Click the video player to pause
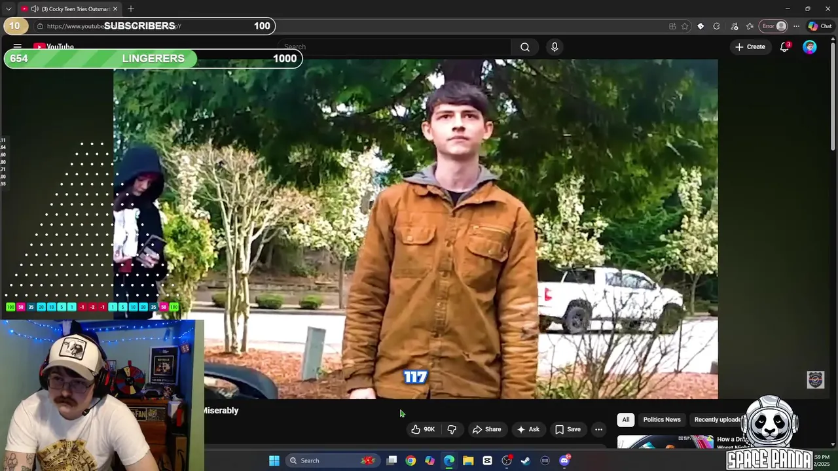This screenshot has width=838, height=471. (416, 229)
